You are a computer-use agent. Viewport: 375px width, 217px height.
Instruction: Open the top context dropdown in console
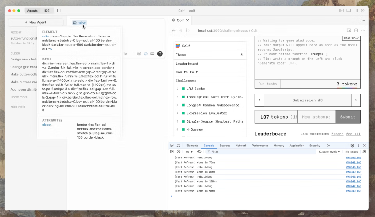tap(189, 151)
